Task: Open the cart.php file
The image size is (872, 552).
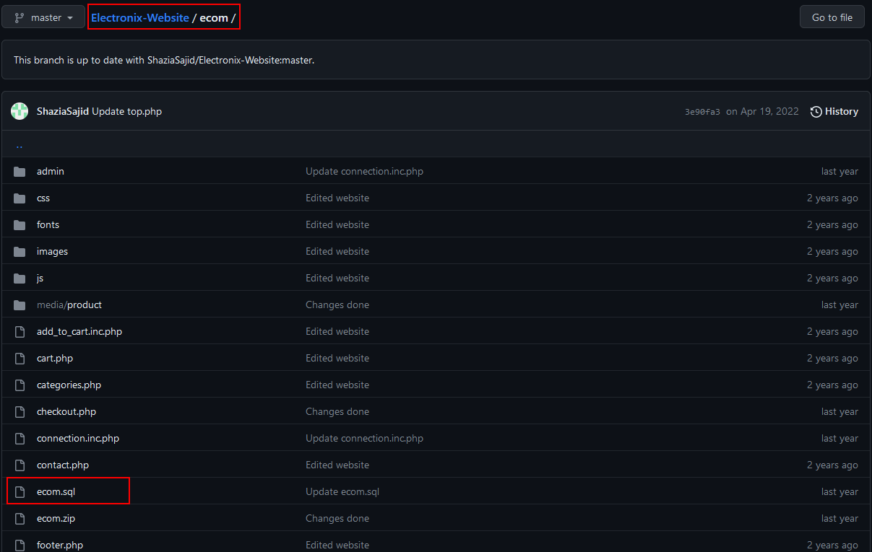Action: coord(55,359)
